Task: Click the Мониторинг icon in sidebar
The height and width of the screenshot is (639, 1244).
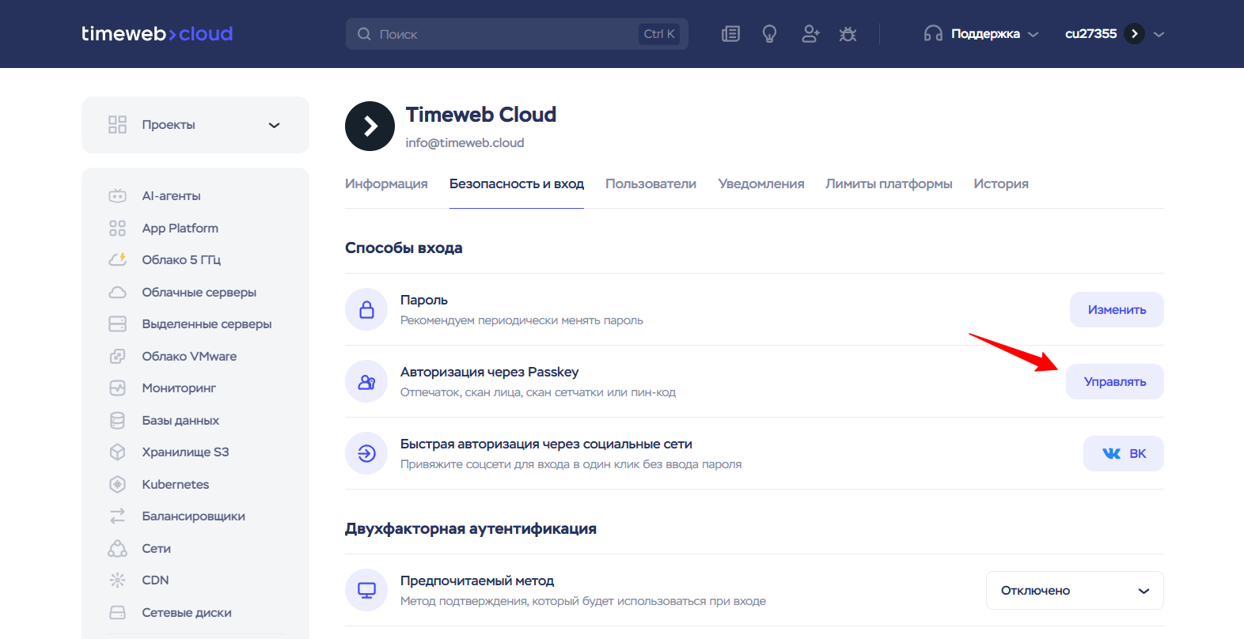Action: 117,388
